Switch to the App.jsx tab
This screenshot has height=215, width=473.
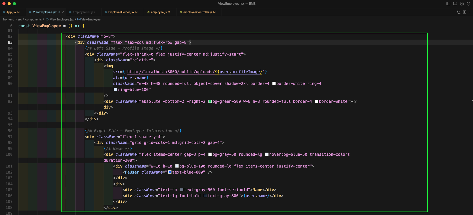pos(11,12)
